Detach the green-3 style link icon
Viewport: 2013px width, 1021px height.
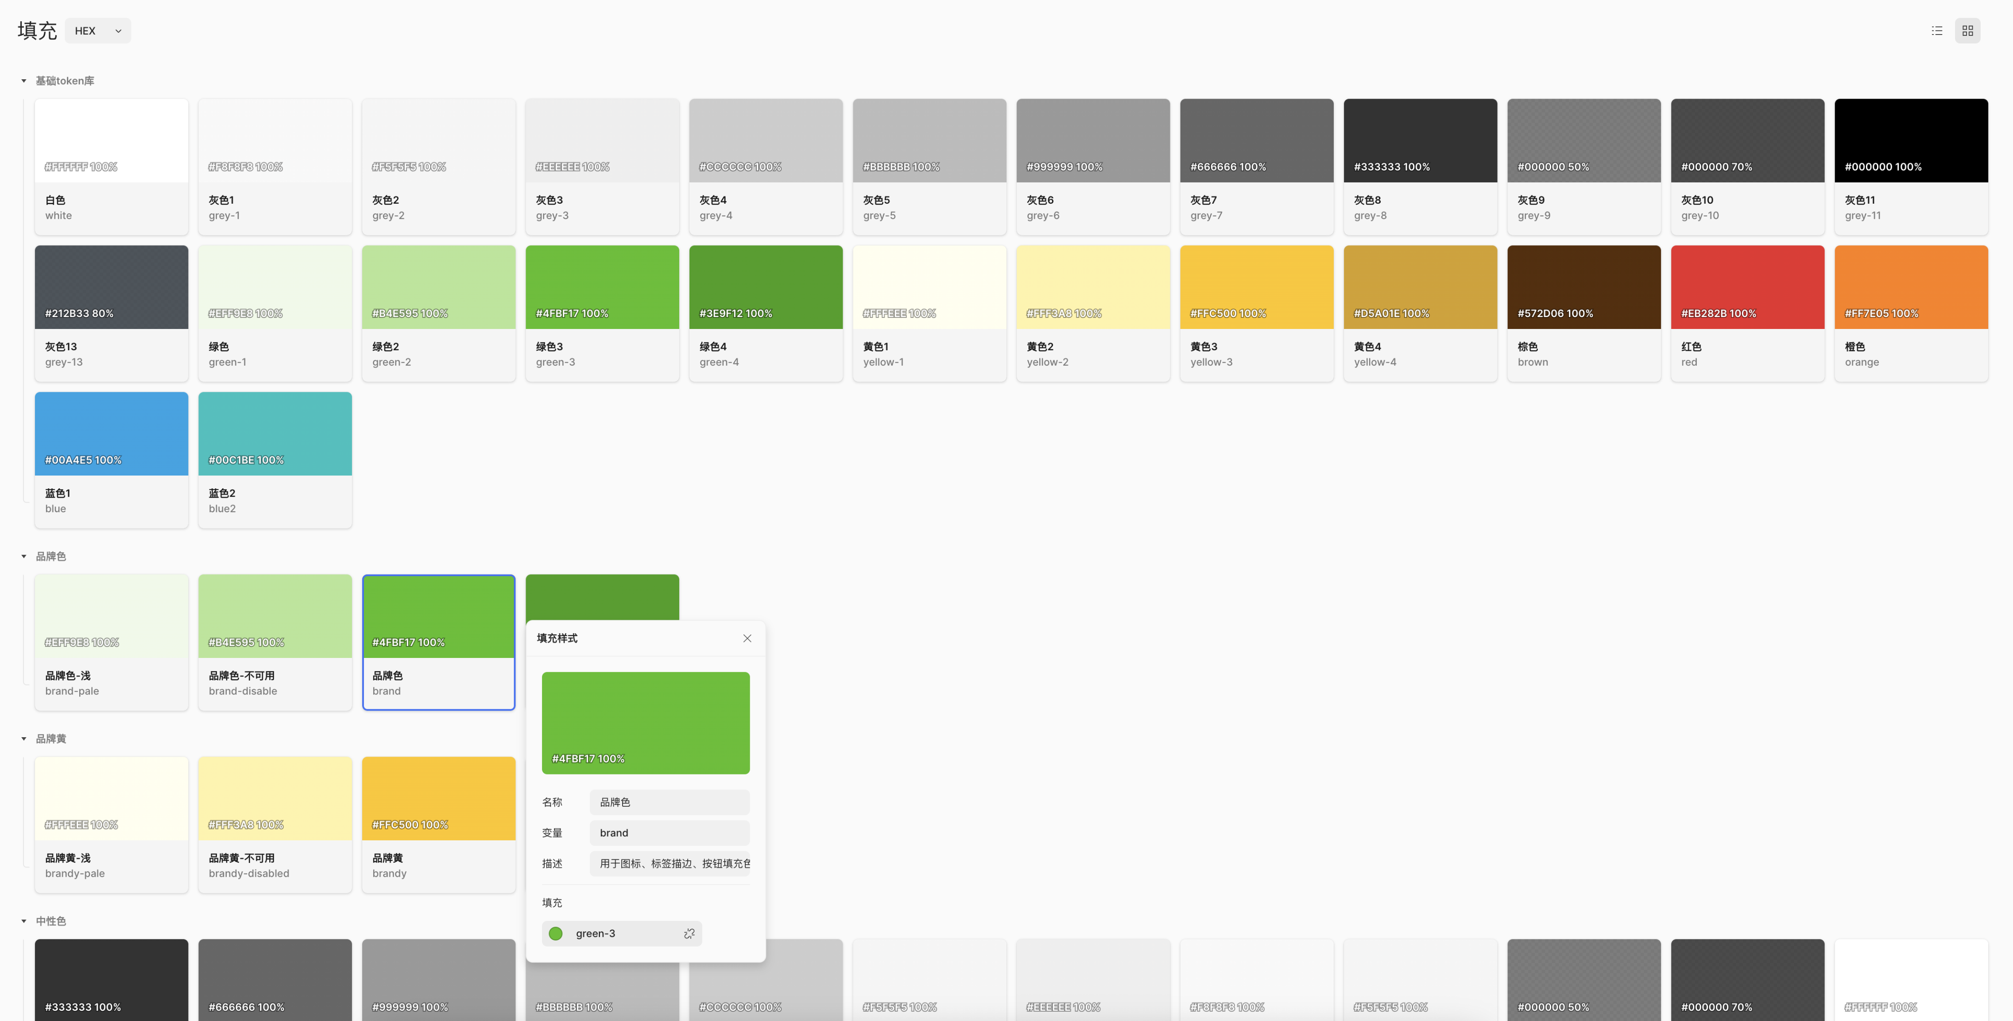(x=689, y=933)
